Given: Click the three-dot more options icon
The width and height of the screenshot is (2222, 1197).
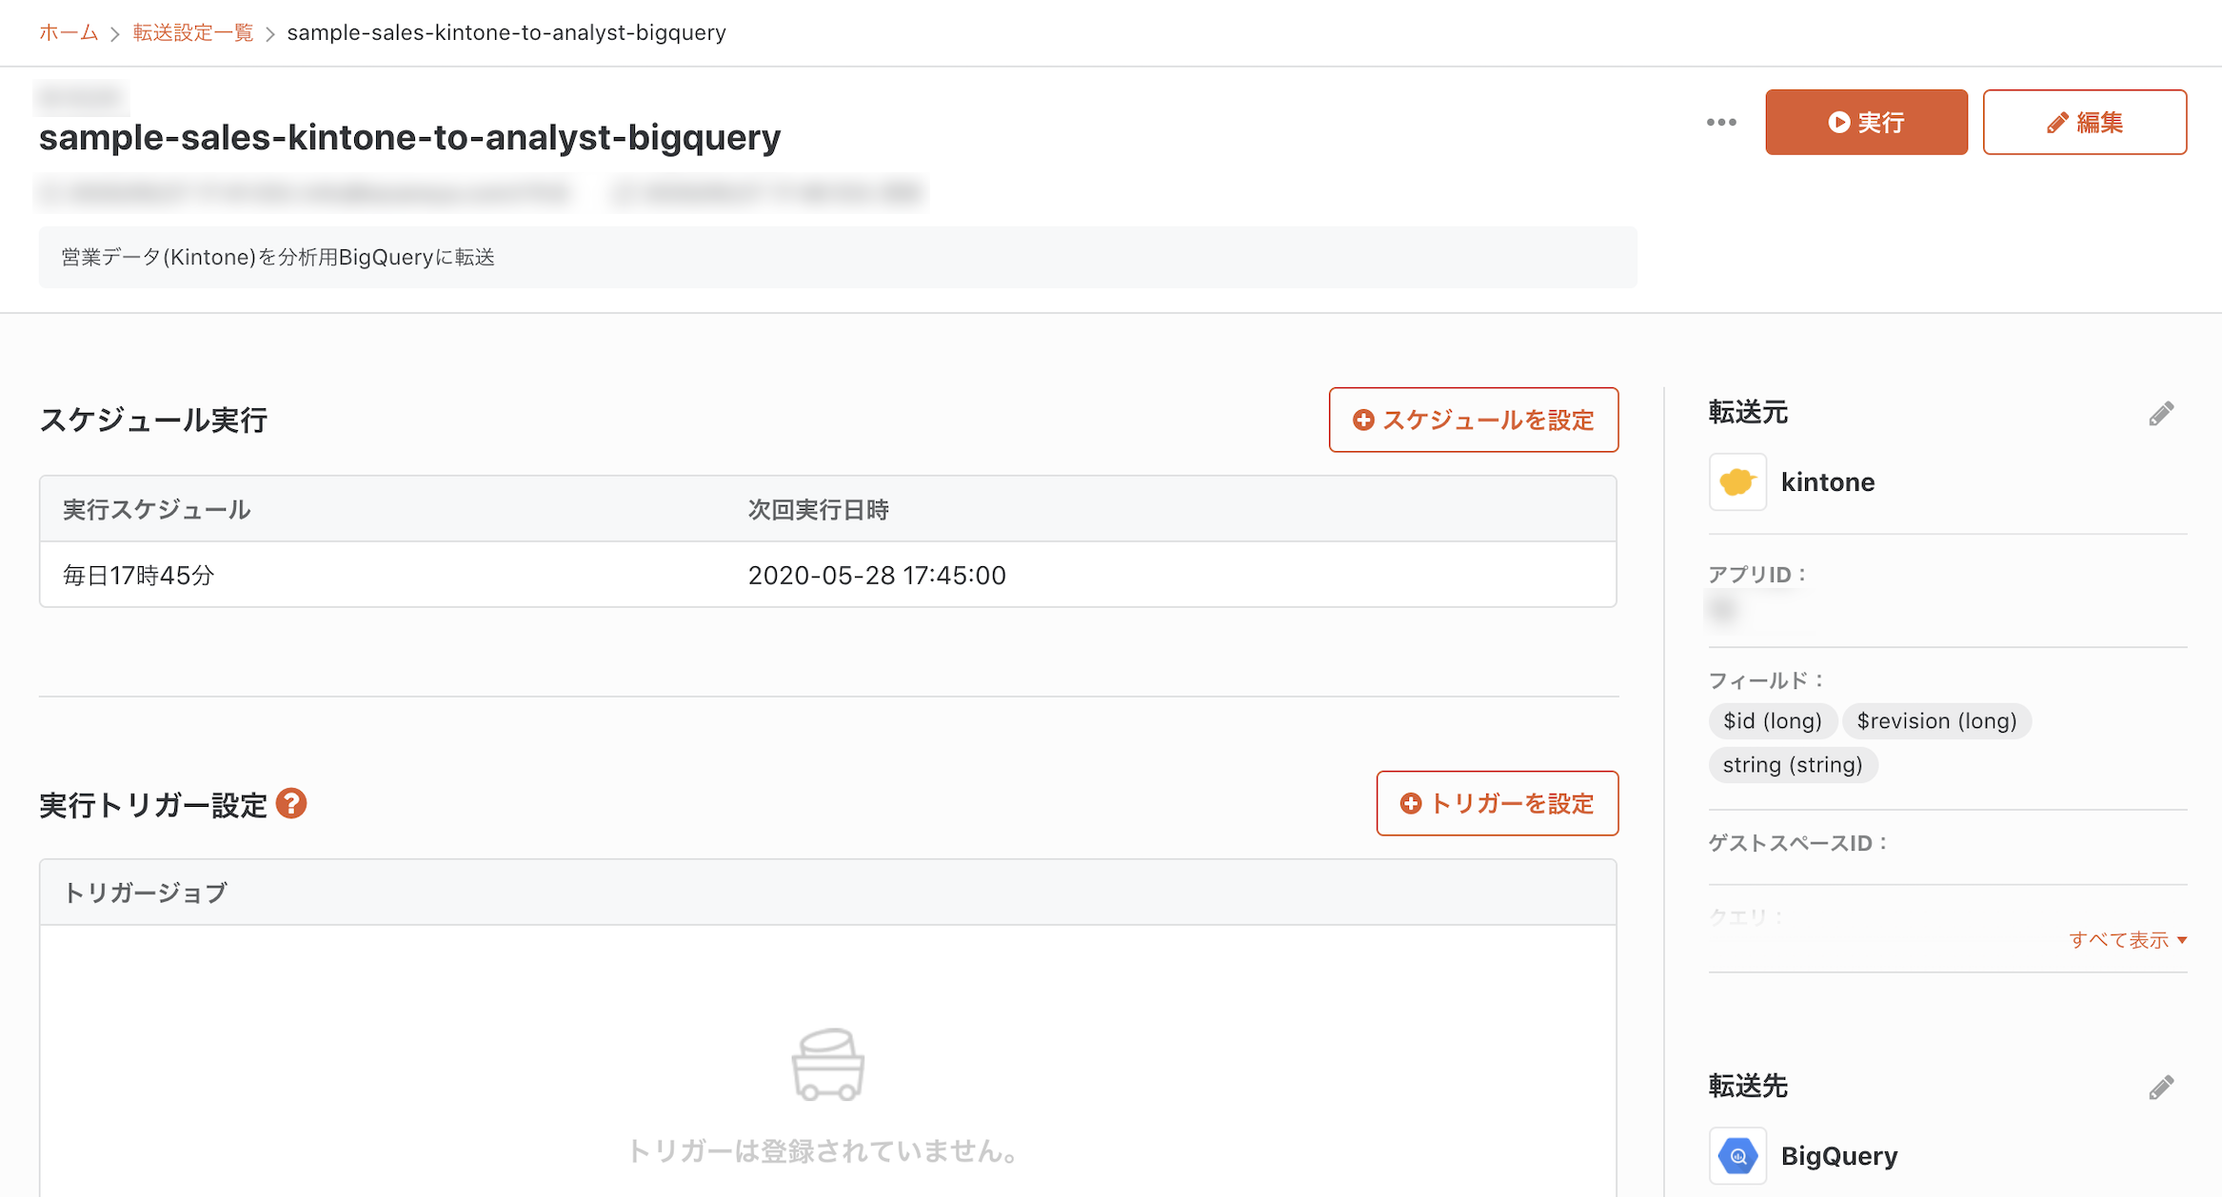Looking at the screenshot, I should 1720,122.
